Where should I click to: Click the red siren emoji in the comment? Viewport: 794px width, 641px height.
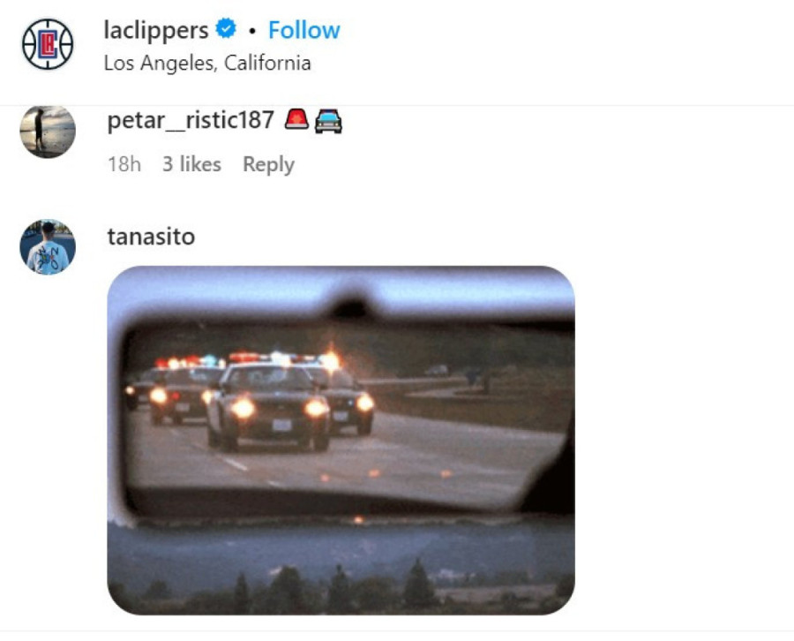pyautogui.click(x=296, y=119)
